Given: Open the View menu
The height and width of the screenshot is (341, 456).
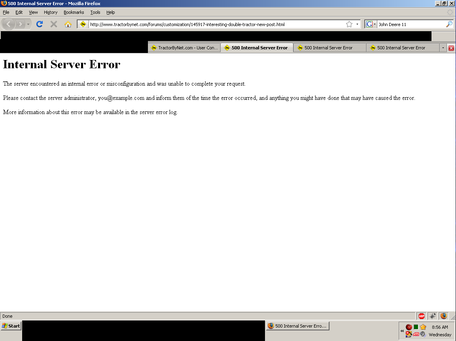Looking at the screenshot, I should [x=33, y=12].
